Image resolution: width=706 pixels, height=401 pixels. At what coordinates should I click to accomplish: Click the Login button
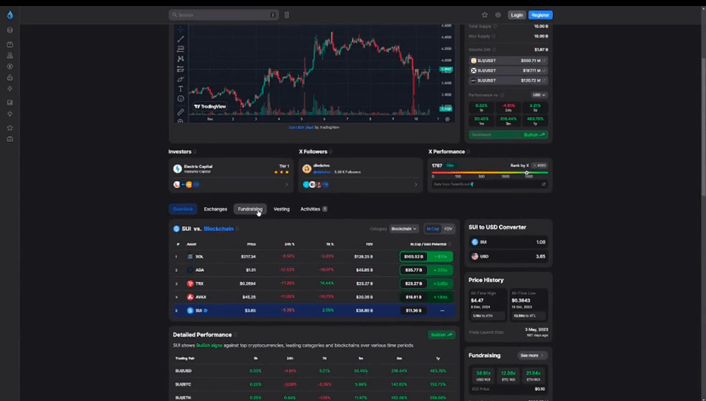517,14
